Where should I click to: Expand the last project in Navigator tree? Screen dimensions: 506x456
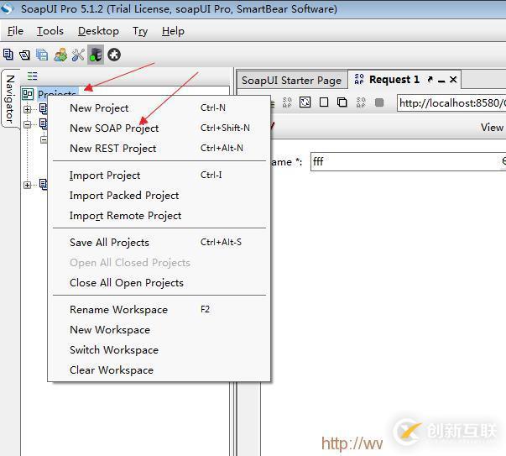click(x=28, y=185)
